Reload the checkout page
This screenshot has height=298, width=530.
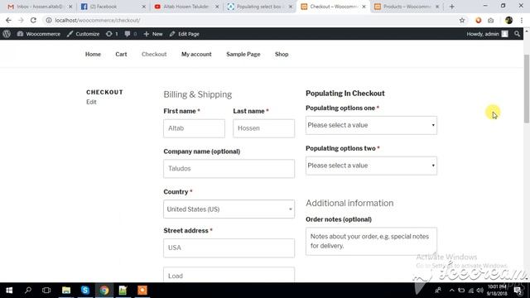coord(33,20)
